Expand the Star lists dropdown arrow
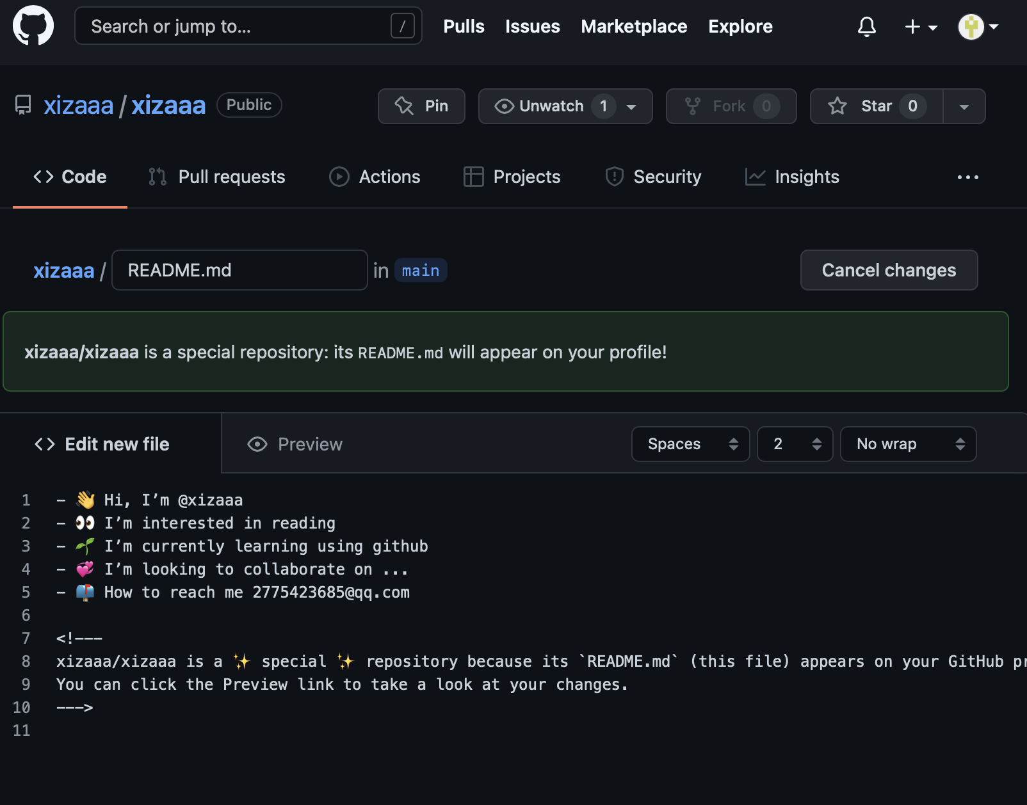The image size is (1027, 805). 964,106
